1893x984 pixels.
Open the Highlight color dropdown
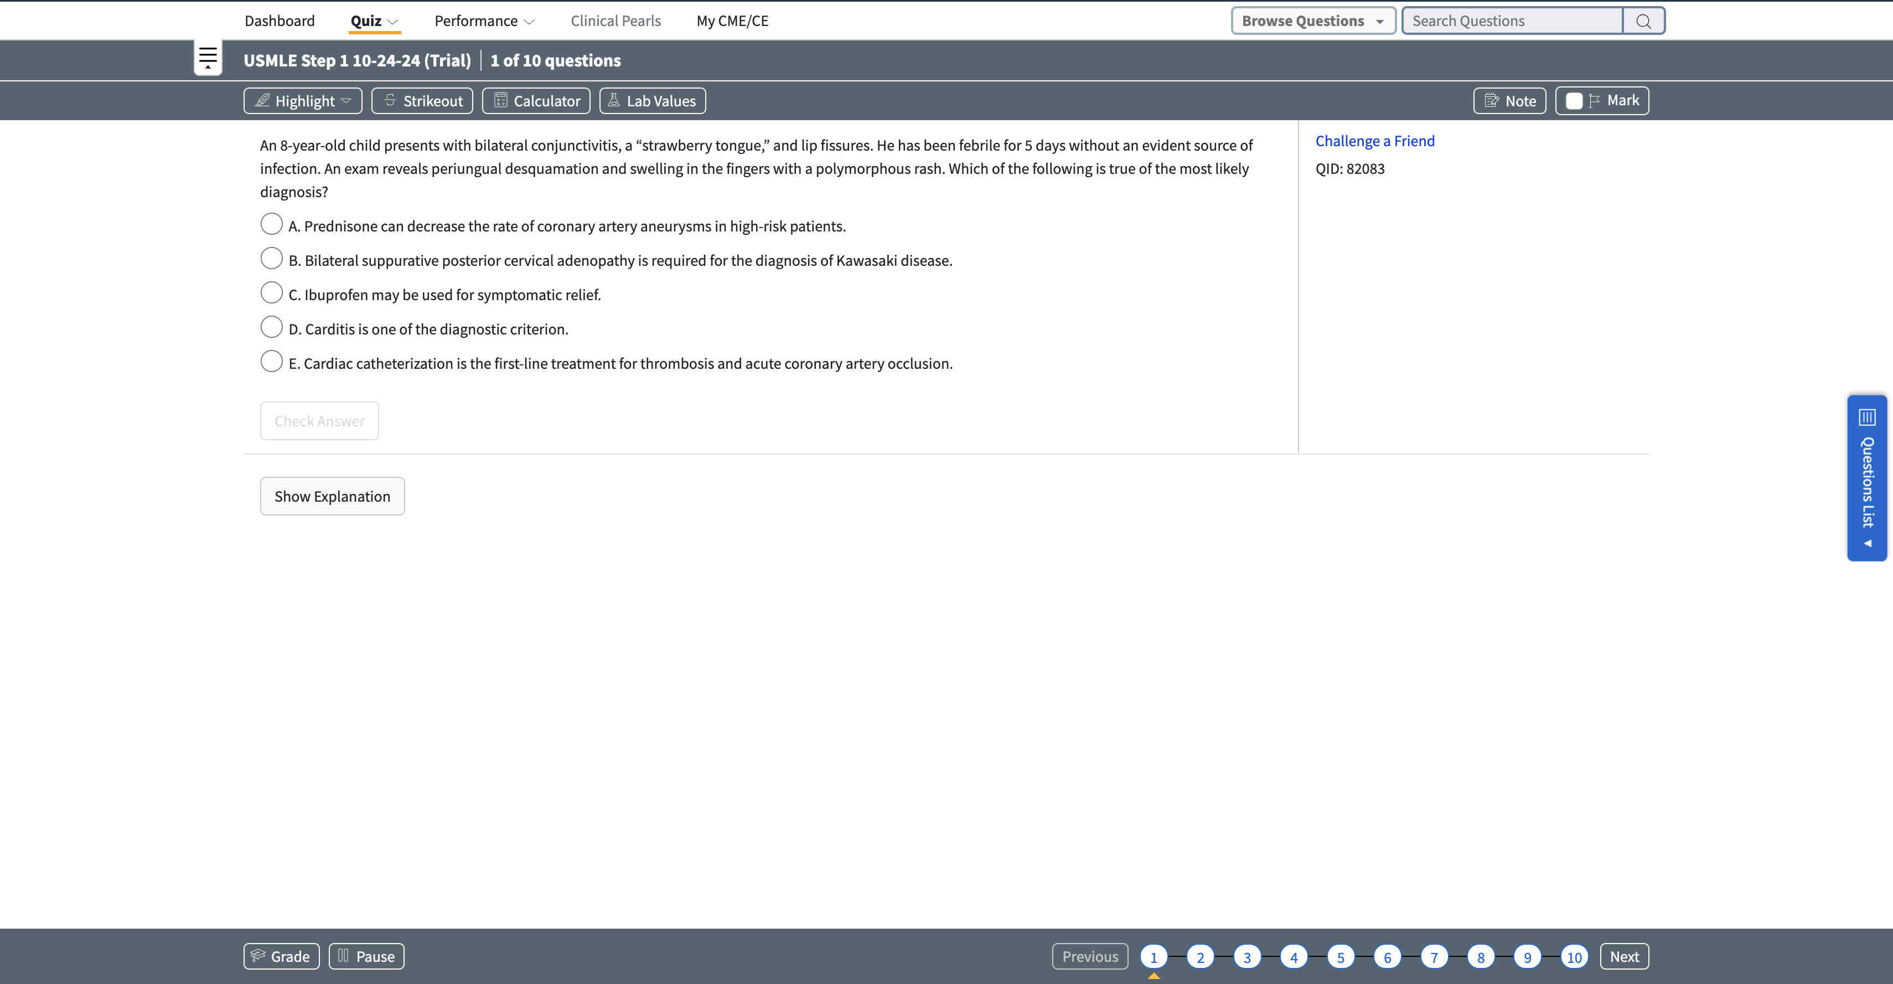346,101
